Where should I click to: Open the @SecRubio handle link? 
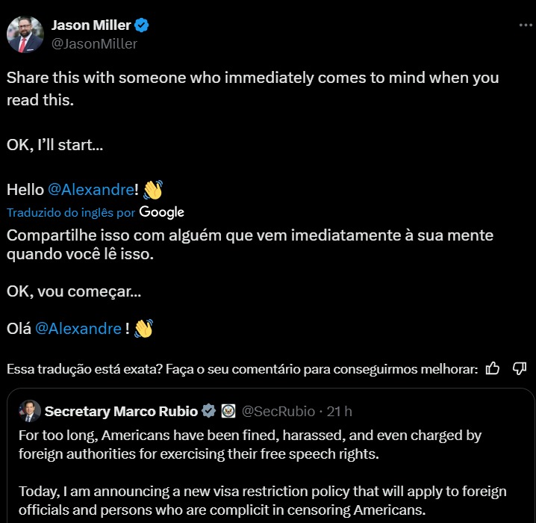tap(278, 411)
